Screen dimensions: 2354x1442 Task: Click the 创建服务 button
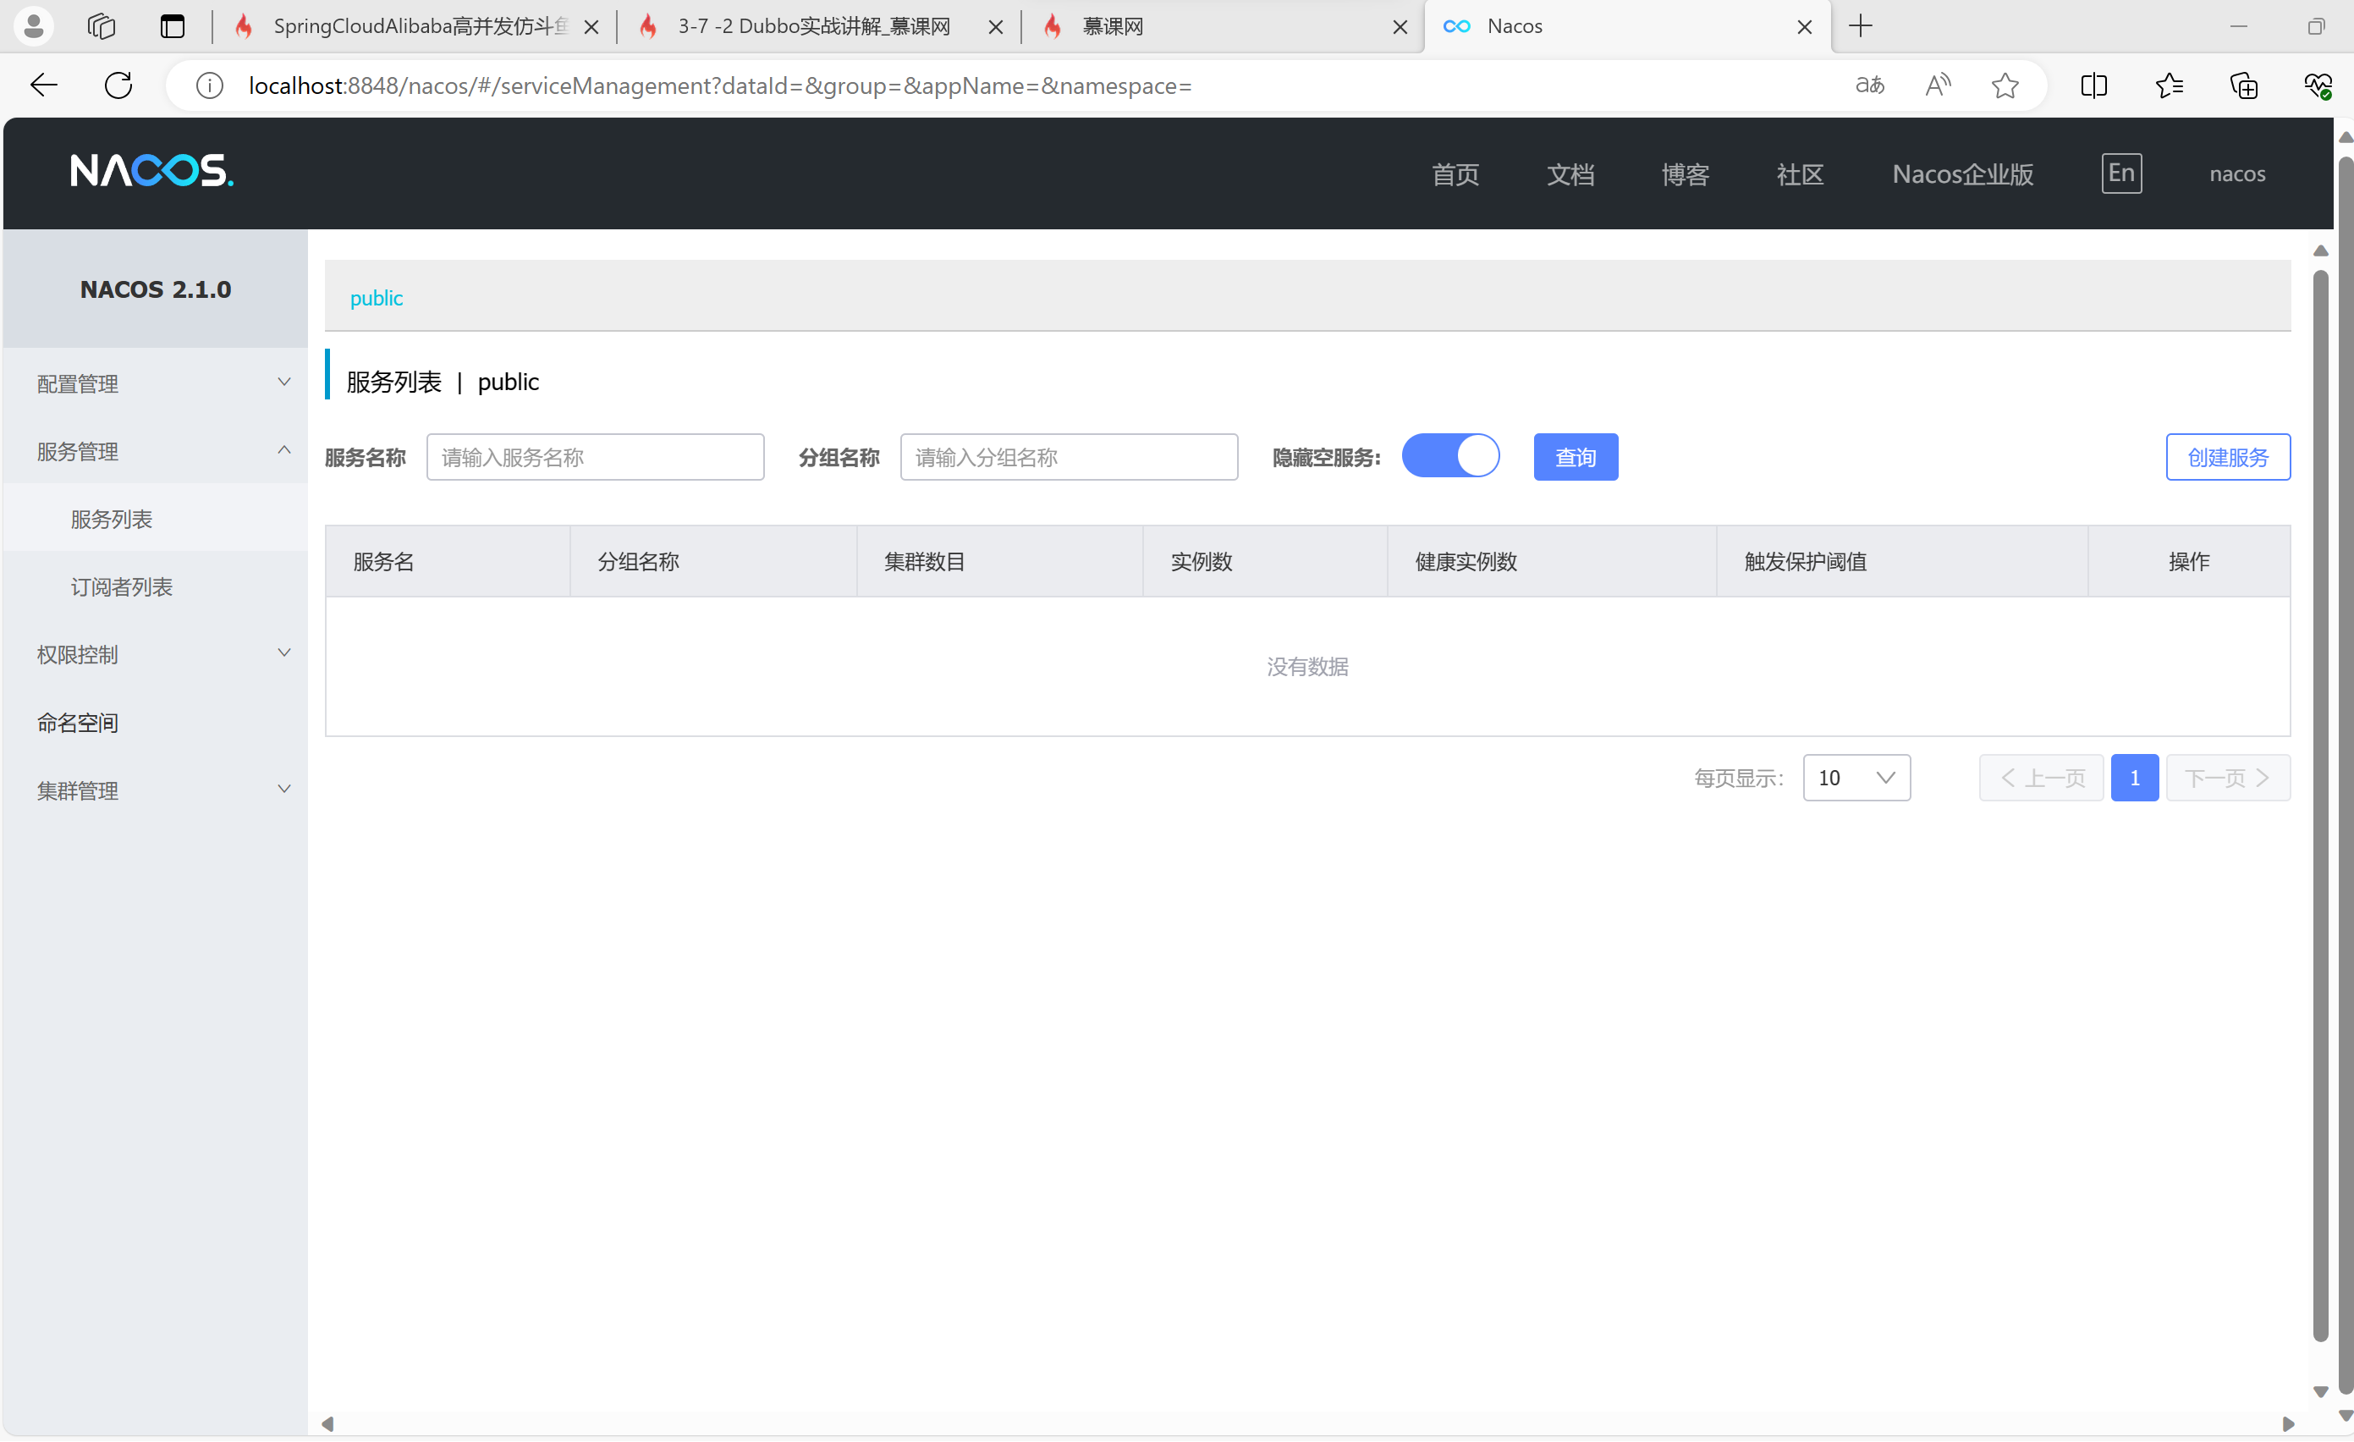[x=2228, y=457]
